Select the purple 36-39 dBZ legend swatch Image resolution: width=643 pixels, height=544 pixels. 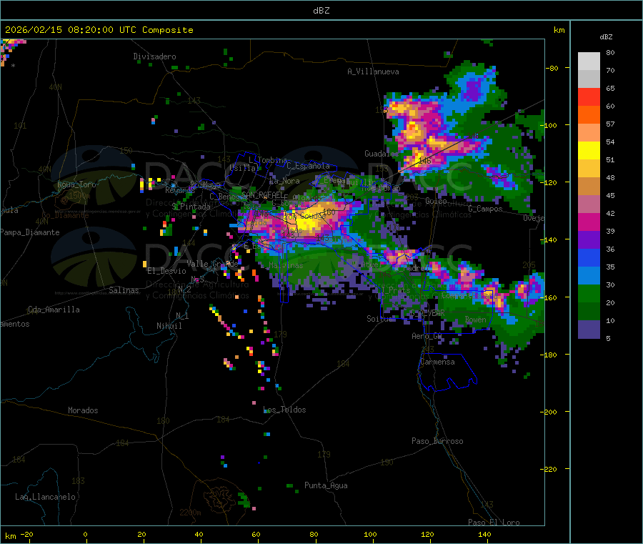pos(589,240)
